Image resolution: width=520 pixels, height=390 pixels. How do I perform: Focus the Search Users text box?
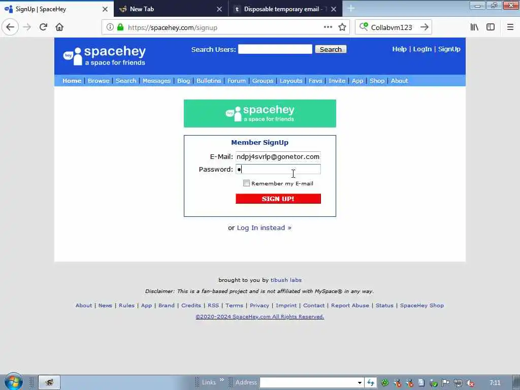click(x=275, y=49)
